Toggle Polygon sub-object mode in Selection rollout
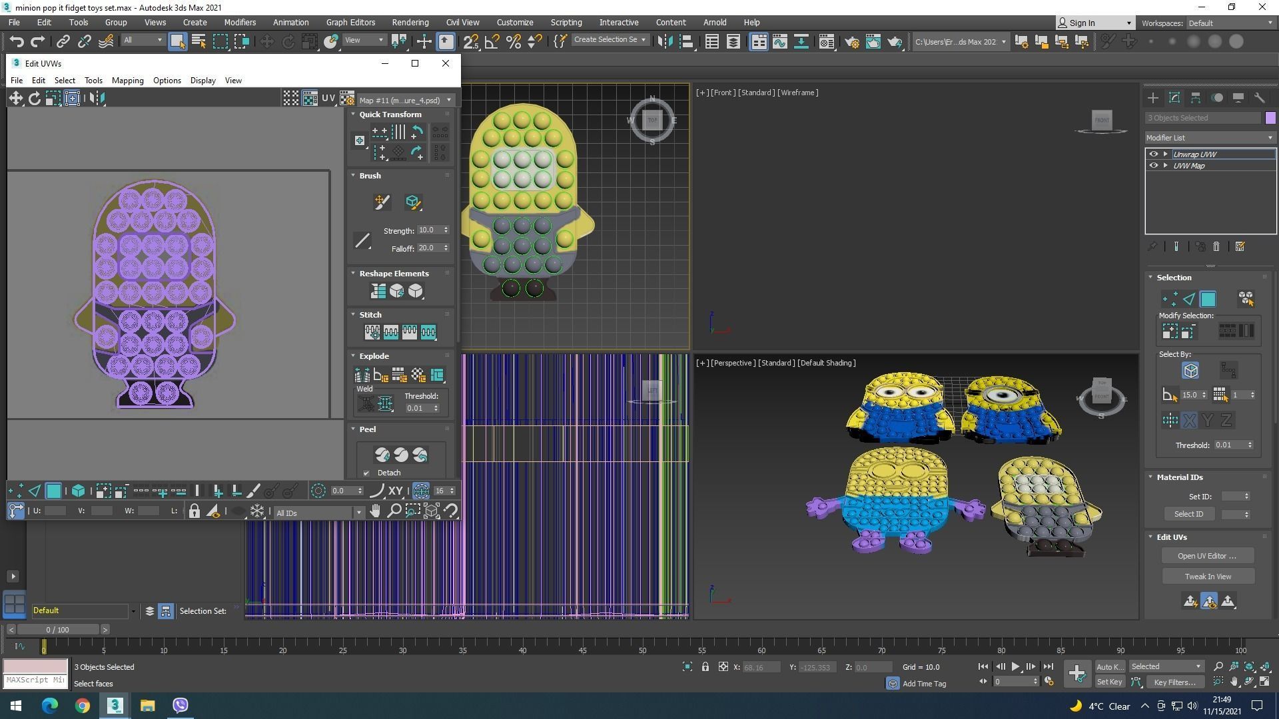The width and height of the screenshot is (1279, 719). 1208,299
